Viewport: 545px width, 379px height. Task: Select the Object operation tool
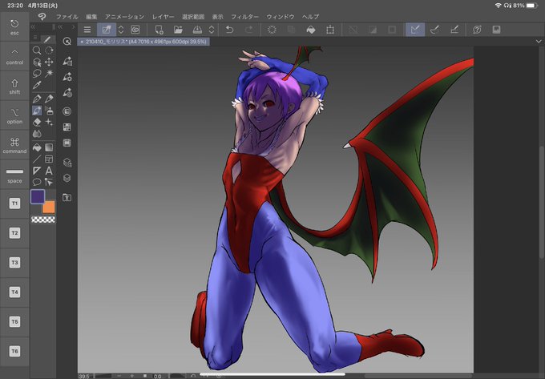(x=37, y=62)
